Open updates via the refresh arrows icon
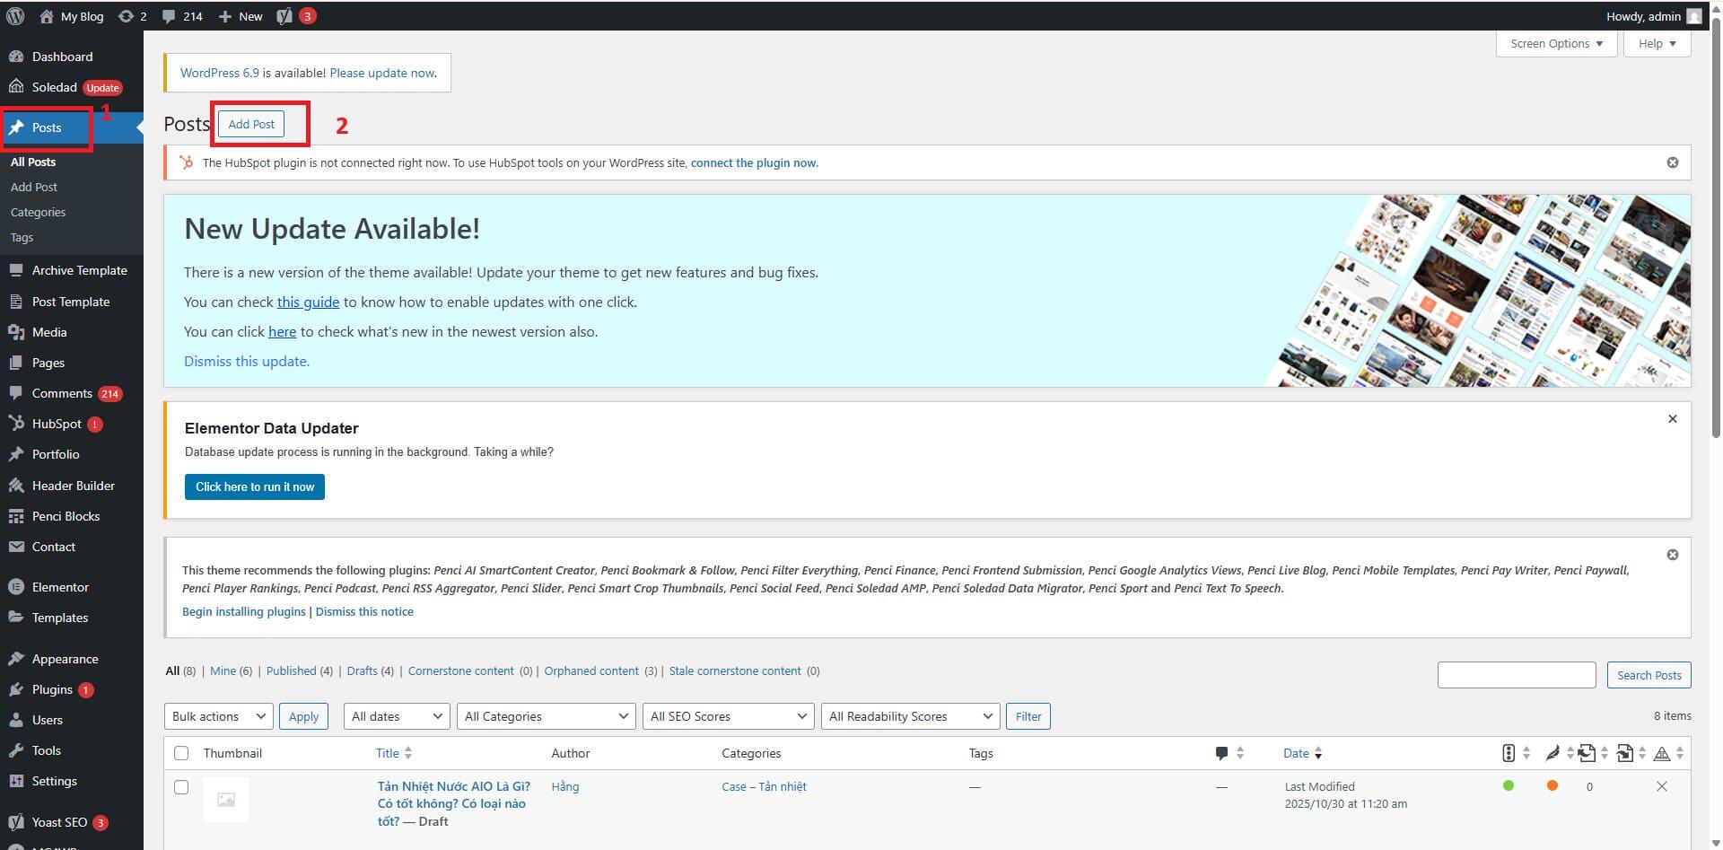The height and width of the screenshot is (850, 1723). [x=130, y=16]
